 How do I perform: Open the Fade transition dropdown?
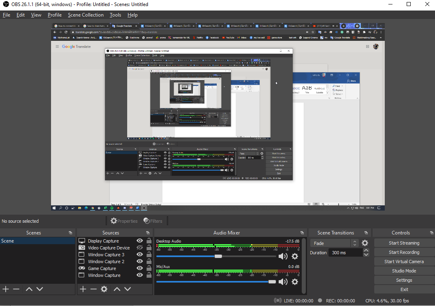tap(335, 243)
